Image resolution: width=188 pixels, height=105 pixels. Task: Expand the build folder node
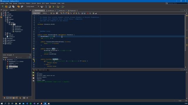point(6,17)
